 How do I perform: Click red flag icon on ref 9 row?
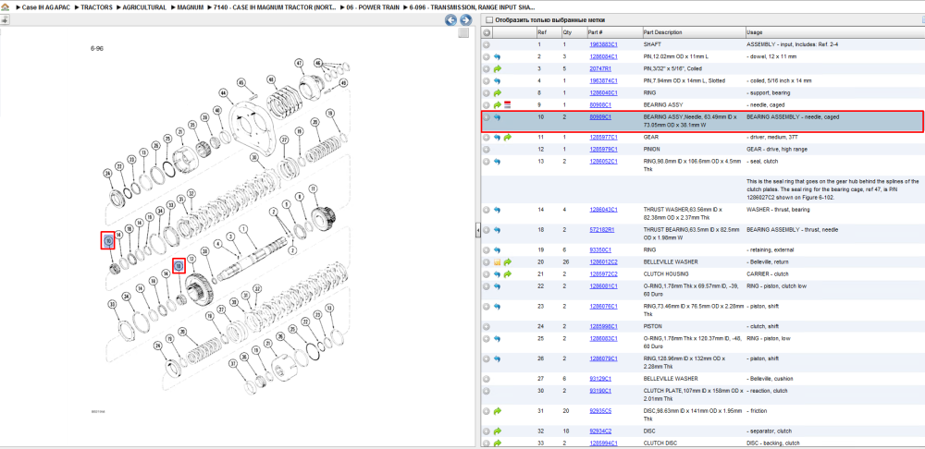[x=507, y=105]
